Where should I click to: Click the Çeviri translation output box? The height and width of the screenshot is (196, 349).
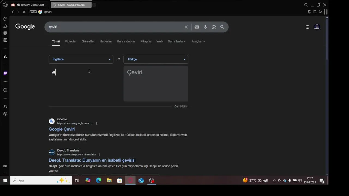tap(156, 84)
